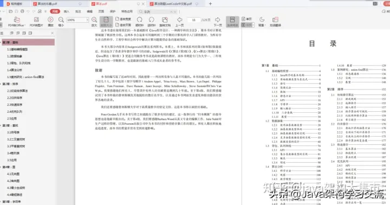Click the save icon in quick access bar

pyautogui.click(x=16, y=11)
